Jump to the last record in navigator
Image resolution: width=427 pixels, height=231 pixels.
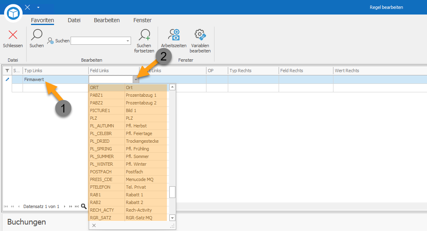coord(77,206)
